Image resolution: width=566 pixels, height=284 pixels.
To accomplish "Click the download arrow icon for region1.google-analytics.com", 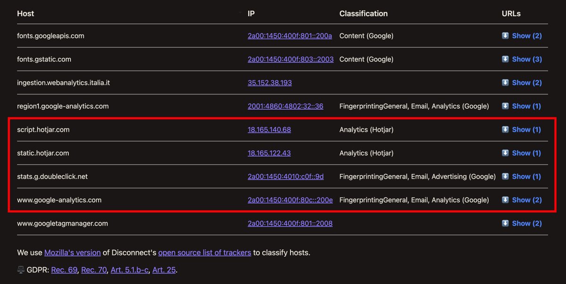I will (x=505, y=106).
